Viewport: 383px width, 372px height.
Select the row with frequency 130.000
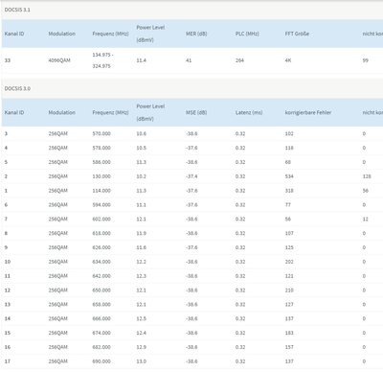192,176
